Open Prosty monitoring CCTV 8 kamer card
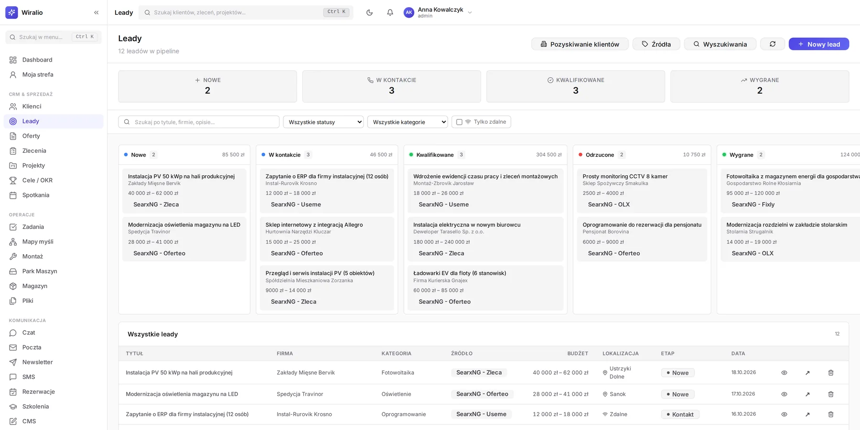 642,191
